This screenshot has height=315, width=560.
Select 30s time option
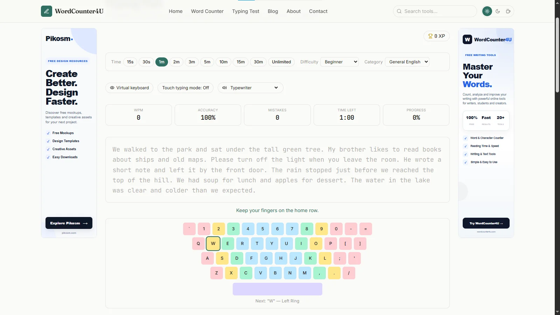click(146, 62)
